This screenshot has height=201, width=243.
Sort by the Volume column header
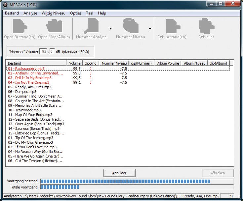74,63
